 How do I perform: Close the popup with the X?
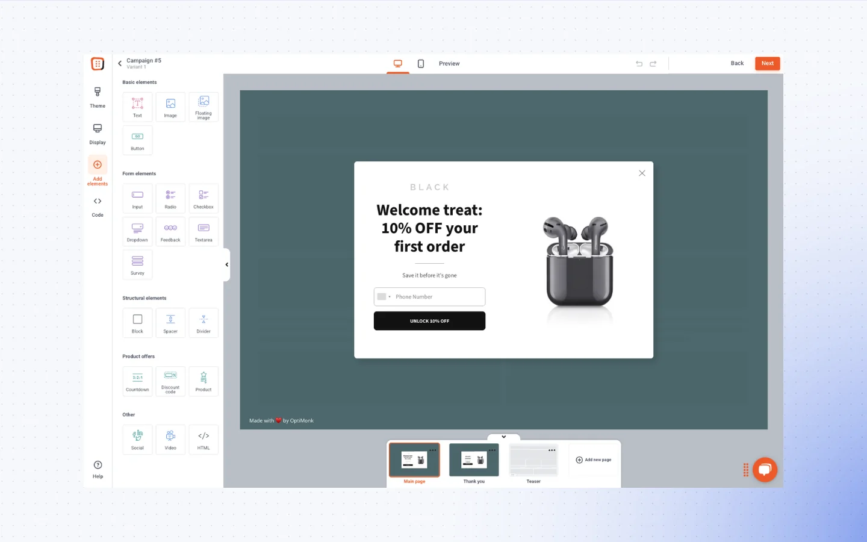[x=642, y=173]
